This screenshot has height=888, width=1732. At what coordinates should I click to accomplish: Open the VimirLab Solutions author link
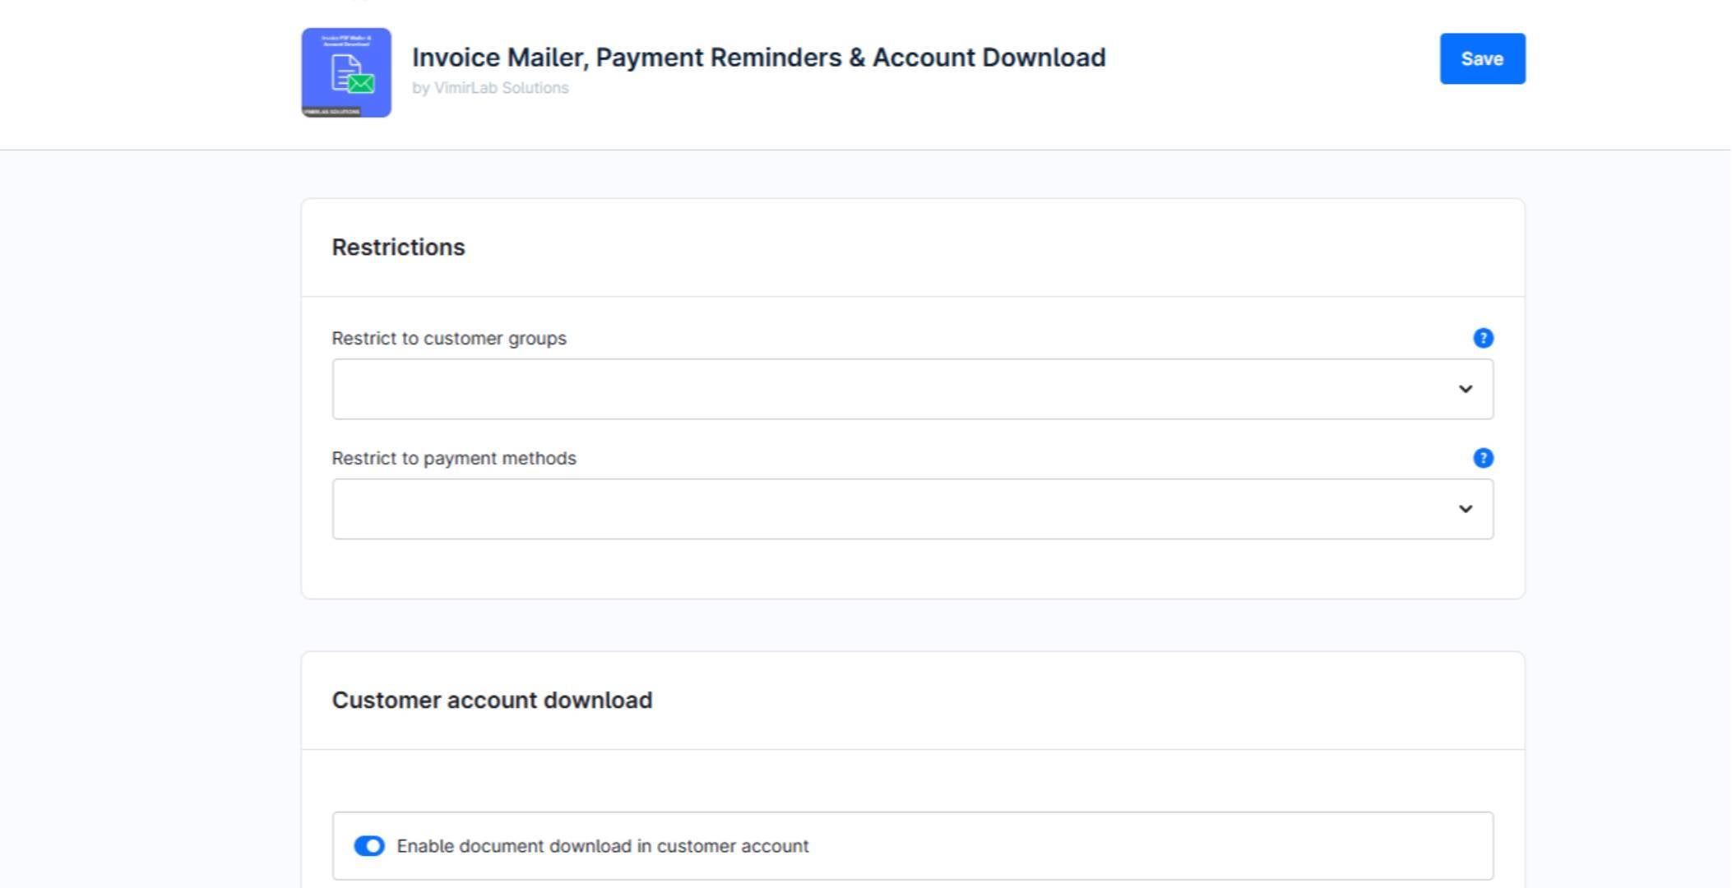coord(502,88)
